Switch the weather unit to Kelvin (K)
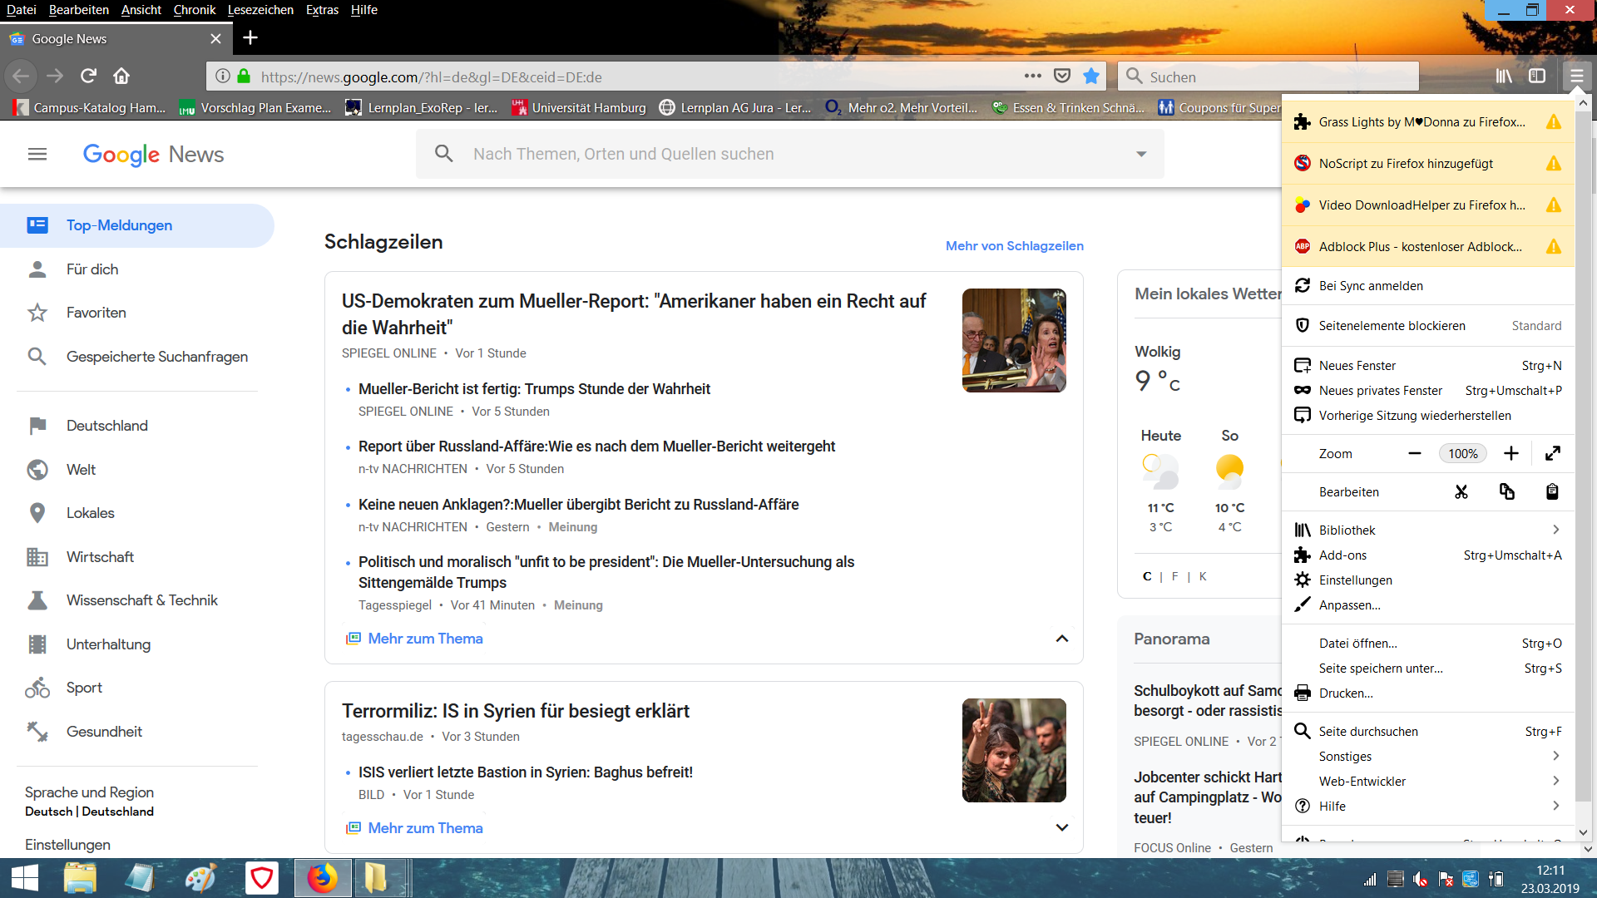Viewport: 1597px width, 898px height. pos(1203,576)
